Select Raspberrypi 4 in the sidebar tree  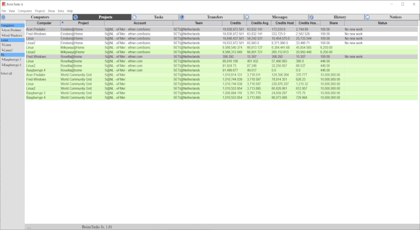click(12, 65)
